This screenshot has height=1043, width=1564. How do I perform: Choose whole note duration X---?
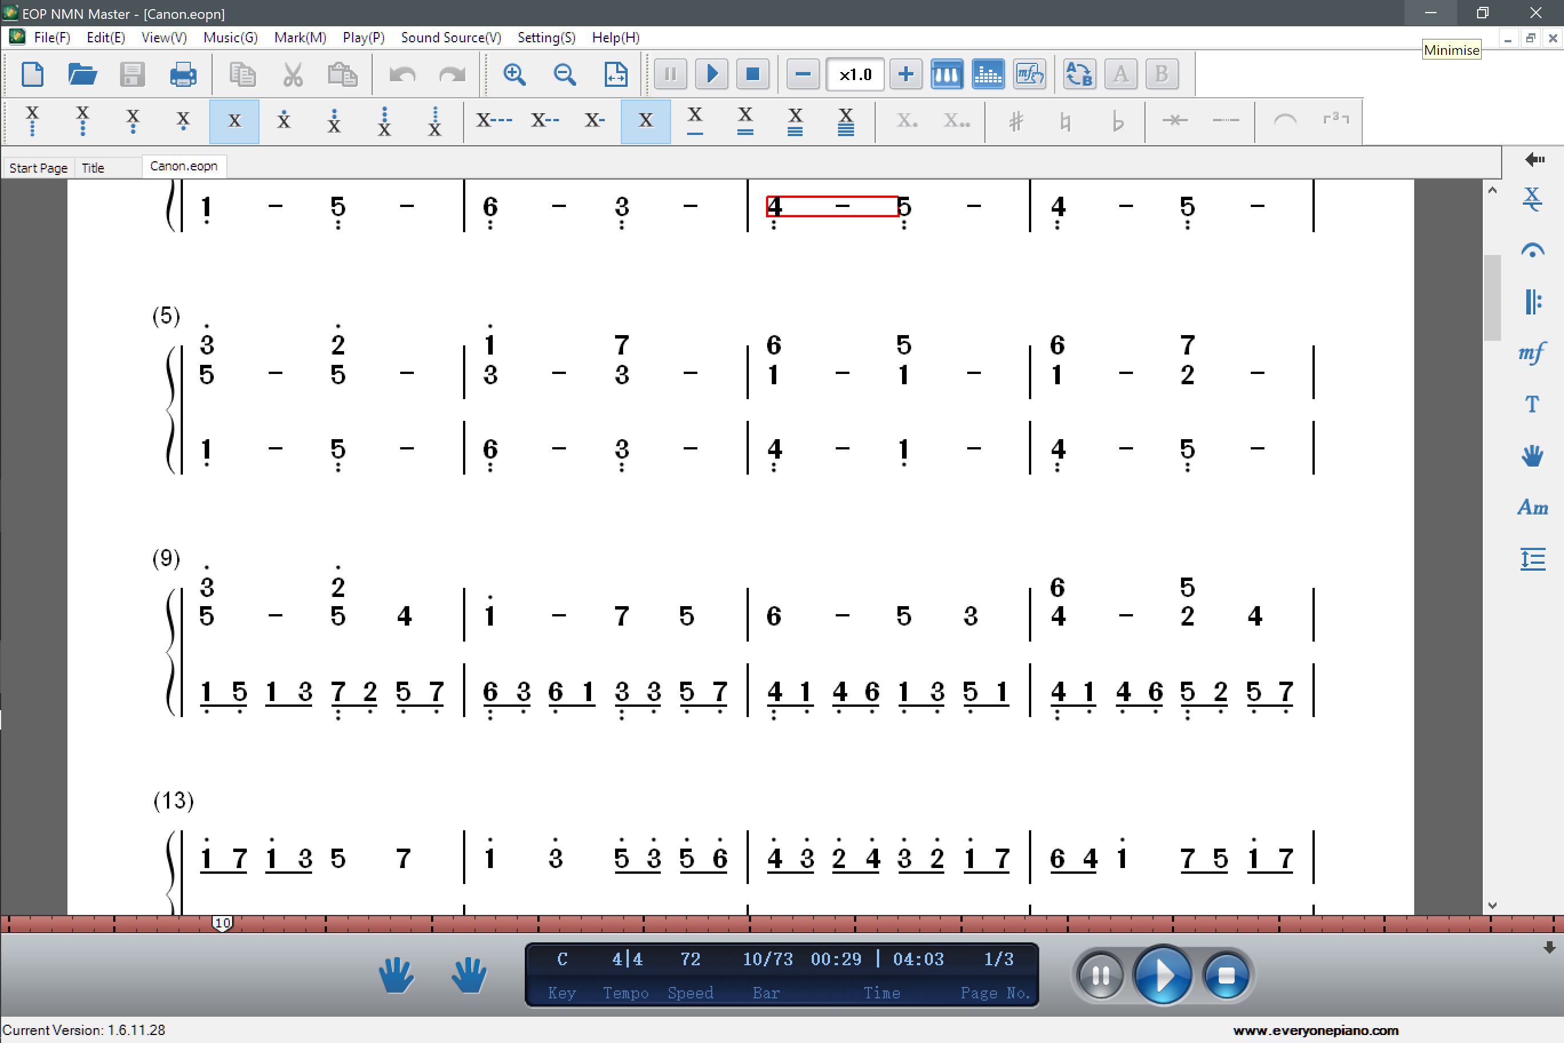coord(494,121)
